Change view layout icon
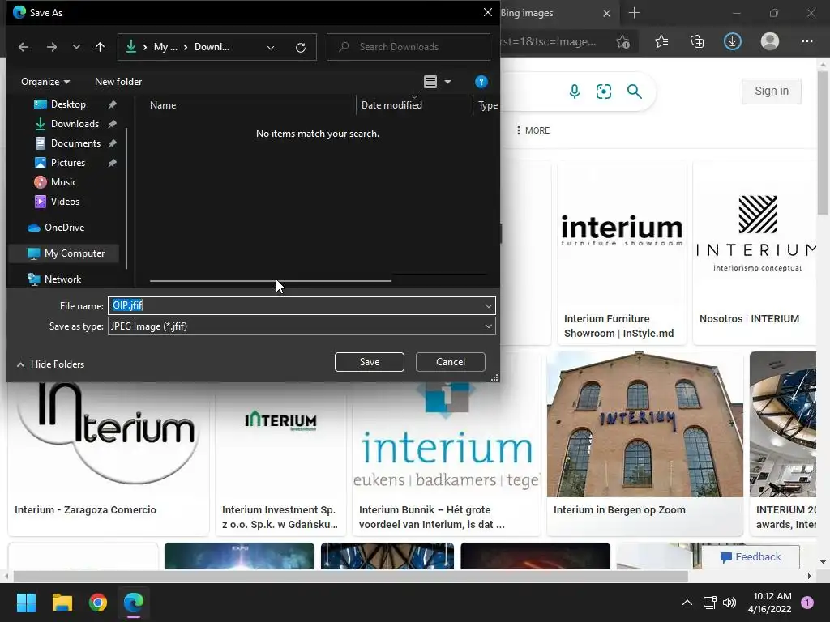830x622 pixels. tap(430, 82)
